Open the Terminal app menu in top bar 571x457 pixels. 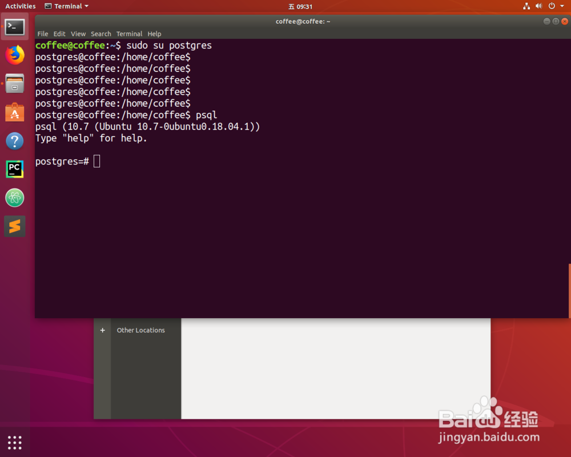67,6
